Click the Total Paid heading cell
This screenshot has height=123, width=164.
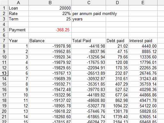coord(89,41)
